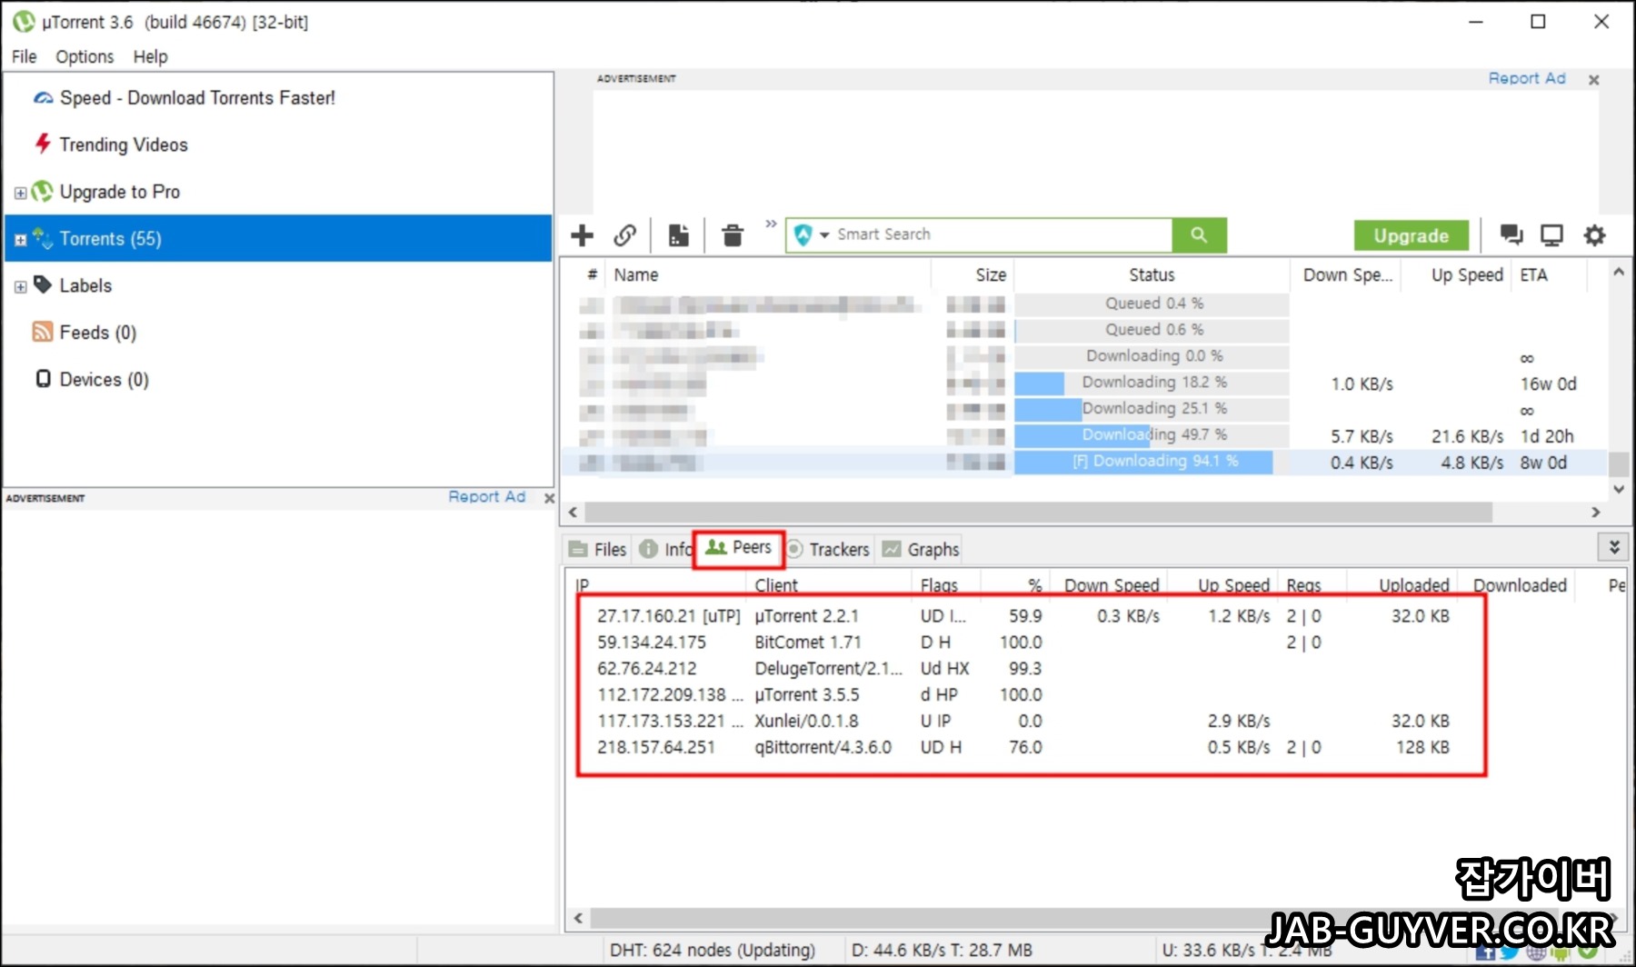This screenshot has width=1636, height=967.
Task: Switch to the Info tab
Action: pos(665,549)
